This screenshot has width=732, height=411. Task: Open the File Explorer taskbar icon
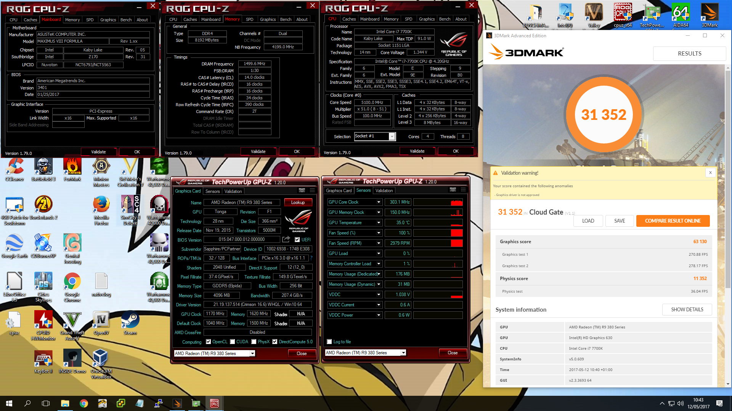pos(65,403)
